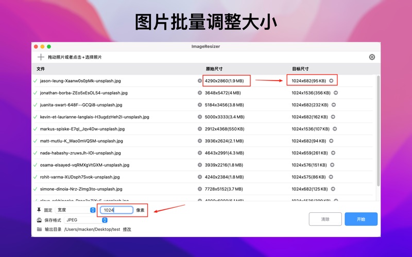Image resolution: width=412 pixels, height=257 pixels.
Task: Click the pin icon next to 固定
Action: pos(39,210)
